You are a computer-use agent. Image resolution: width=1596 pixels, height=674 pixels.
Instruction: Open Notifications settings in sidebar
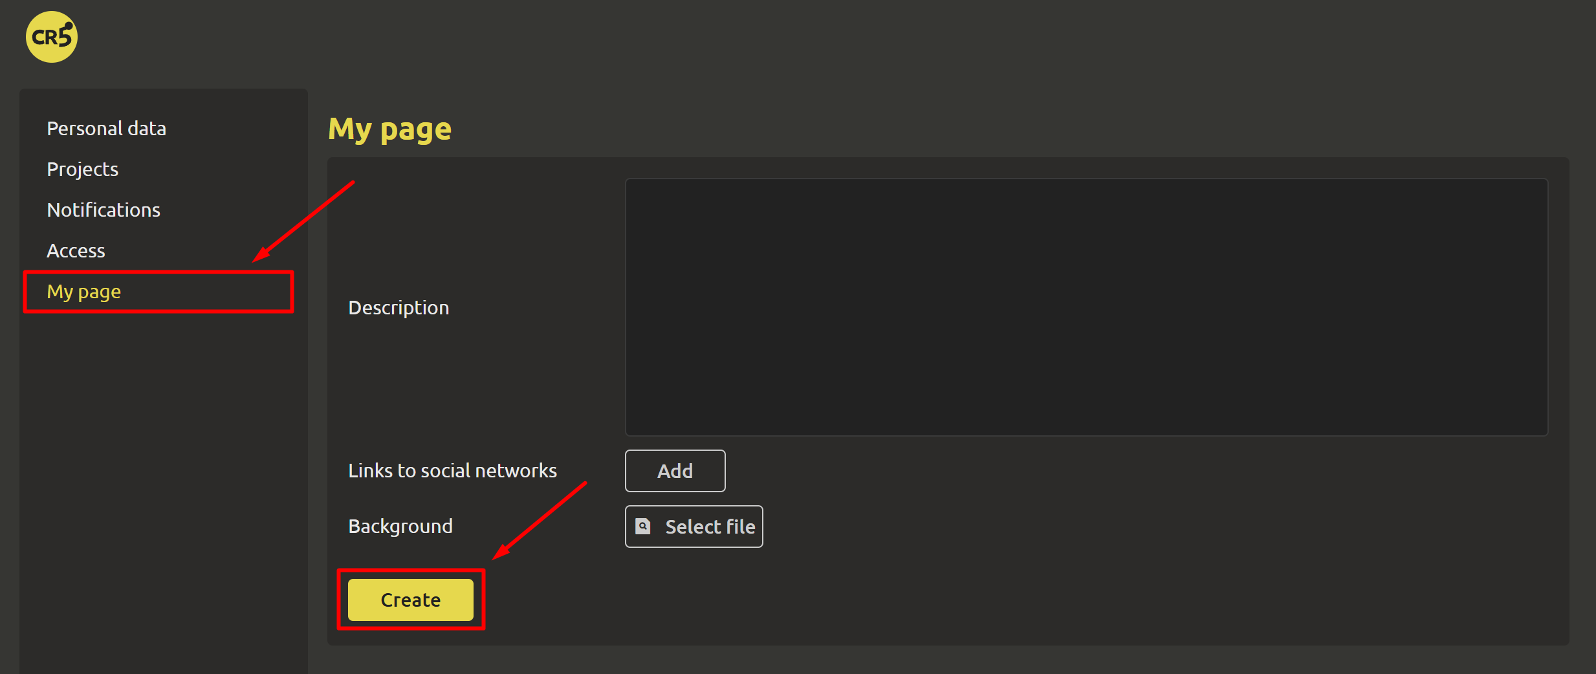pyautogui.click(x=104, y=210)
